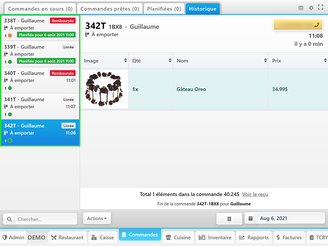
Task: Open the Actions dropdown
Action: 97,218
